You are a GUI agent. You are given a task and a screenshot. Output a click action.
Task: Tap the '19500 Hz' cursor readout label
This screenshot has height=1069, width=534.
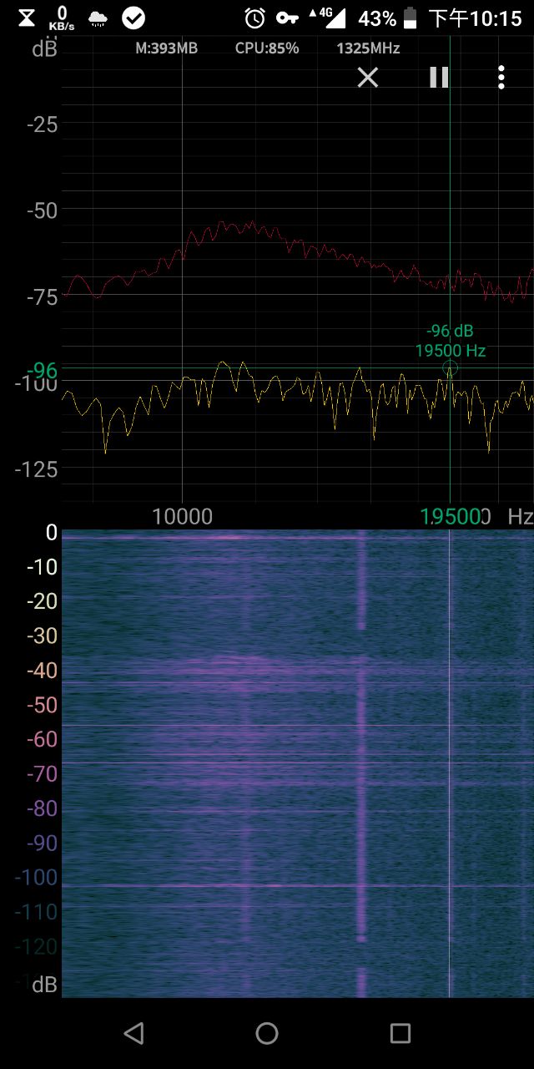[x=451, y=351]
